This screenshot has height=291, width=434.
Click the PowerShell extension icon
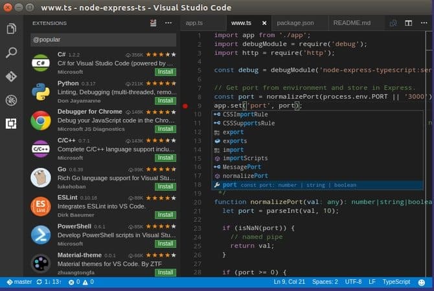point(41,235)
